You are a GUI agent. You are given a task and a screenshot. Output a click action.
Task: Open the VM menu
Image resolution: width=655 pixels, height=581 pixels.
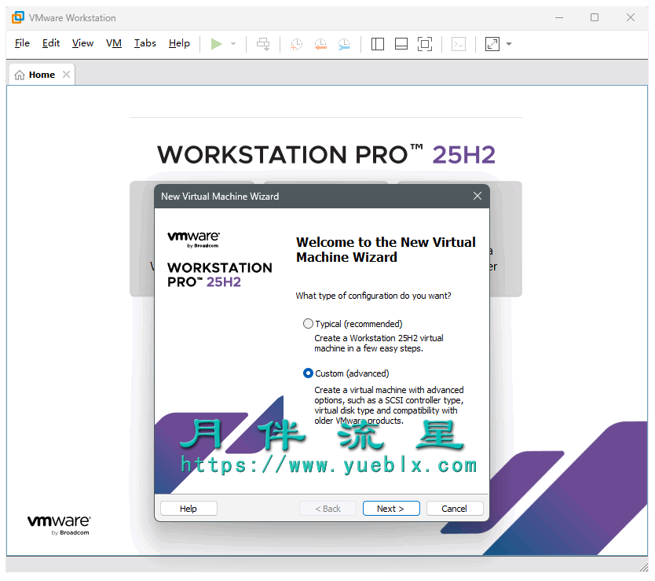point(114,43)
